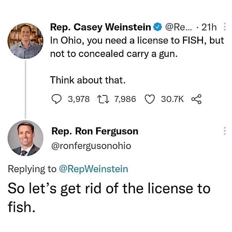
Task: View the 7,986 retweets count
Action: tap(125, 99)
